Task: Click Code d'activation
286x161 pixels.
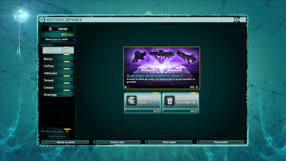Action: 57,136
